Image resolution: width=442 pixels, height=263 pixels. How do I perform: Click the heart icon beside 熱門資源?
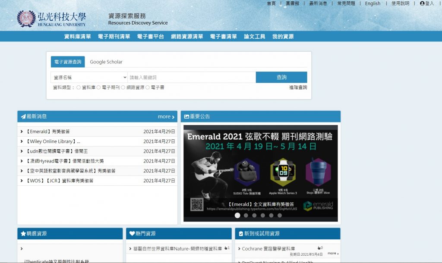[x=132, y=233]
